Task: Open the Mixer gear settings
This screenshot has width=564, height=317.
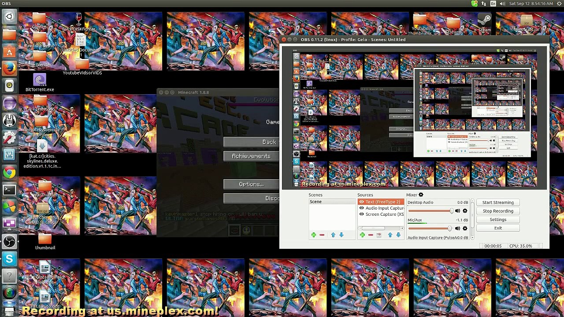Action: pos(421,195)
